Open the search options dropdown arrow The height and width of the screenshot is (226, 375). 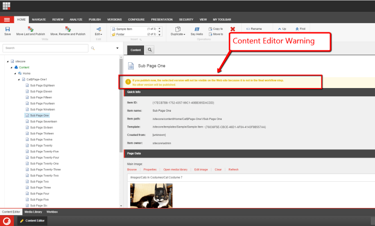(117, 48)
